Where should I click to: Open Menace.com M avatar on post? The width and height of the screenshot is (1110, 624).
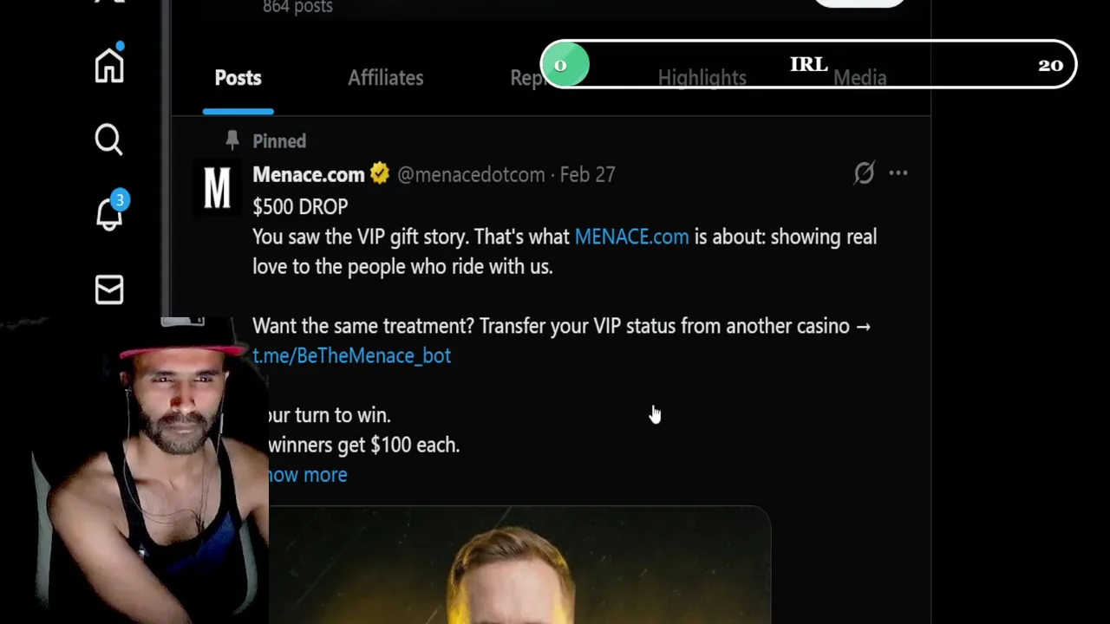217,188
